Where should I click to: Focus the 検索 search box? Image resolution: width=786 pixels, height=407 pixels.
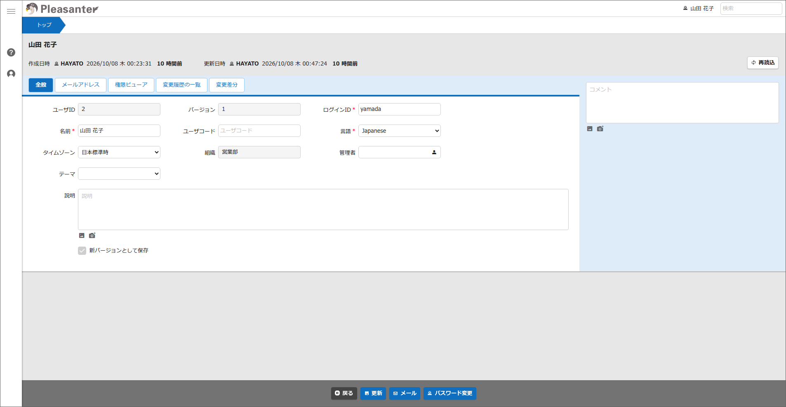(751, 8)
